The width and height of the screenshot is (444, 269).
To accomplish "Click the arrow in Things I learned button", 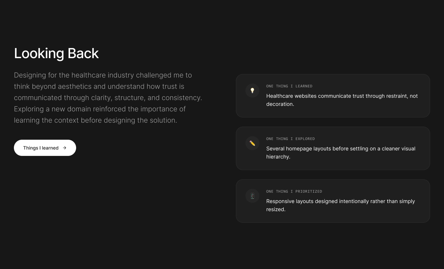I will pyautogui.click(x=65, y=148).
